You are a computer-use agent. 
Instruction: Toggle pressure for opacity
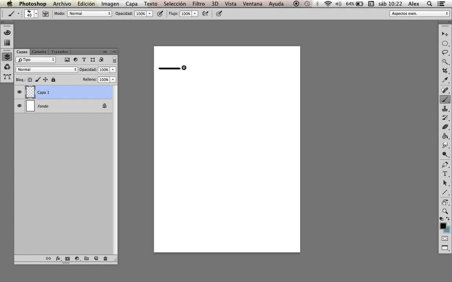(x=160, y=14)
